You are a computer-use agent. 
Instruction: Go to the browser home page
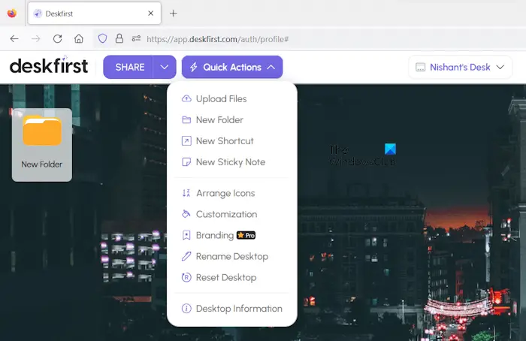point(79,38)
